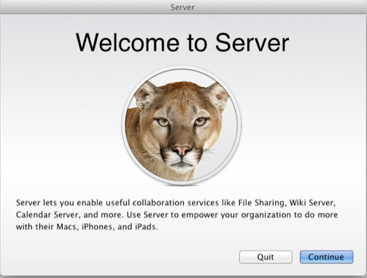The image size is (367, 278).
Task: Click the "Server" window title
Action: point(182,7)
